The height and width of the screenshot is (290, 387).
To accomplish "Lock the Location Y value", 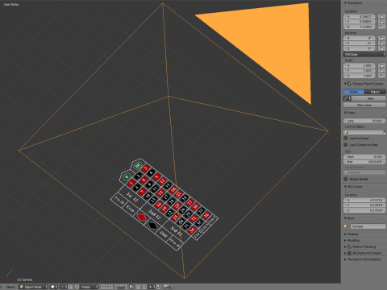I will (x=381, y=22).
